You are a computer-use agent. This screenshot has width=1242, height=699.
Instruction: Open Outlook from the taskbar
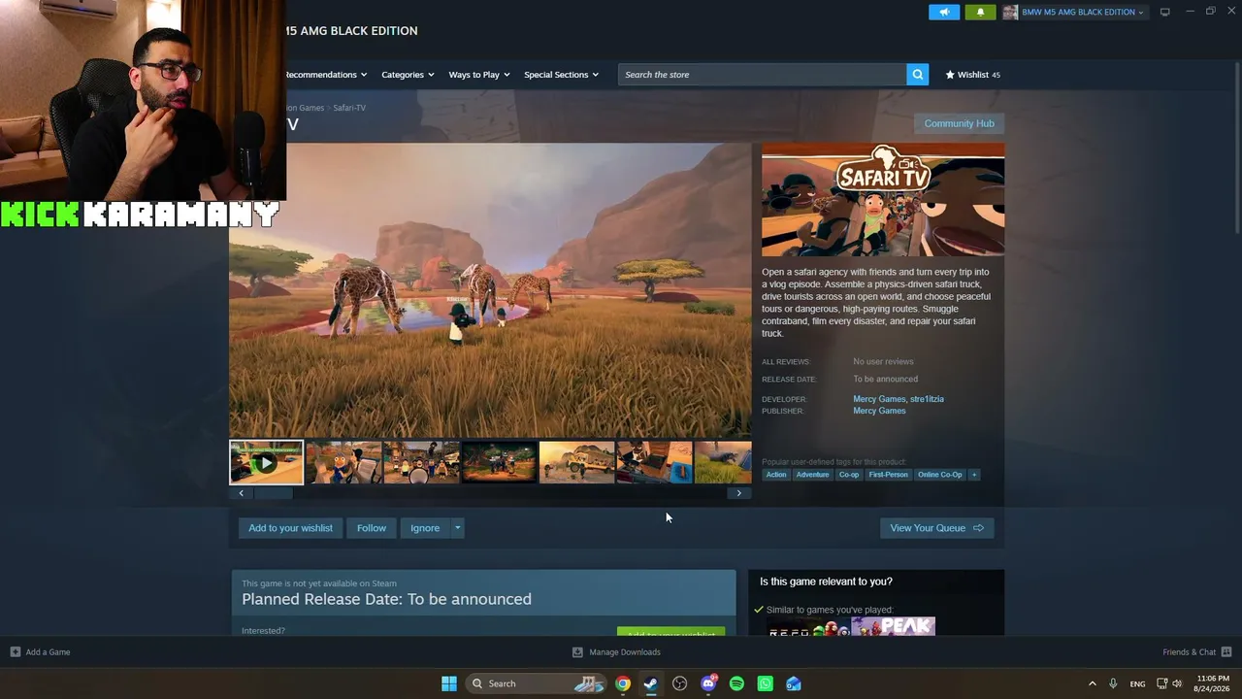click(x=794, y=683)
